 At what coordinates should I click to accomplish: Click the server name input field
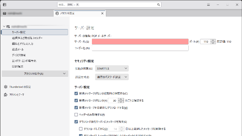point(140,42)
